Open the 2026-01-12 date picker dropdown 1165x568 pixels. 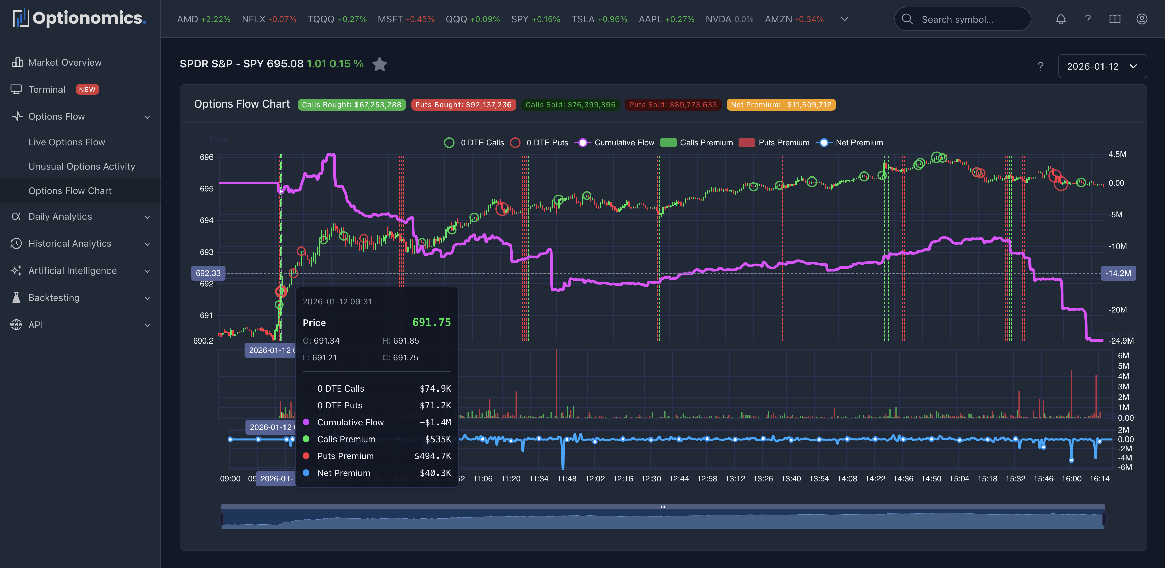[x=1102, y=66]
